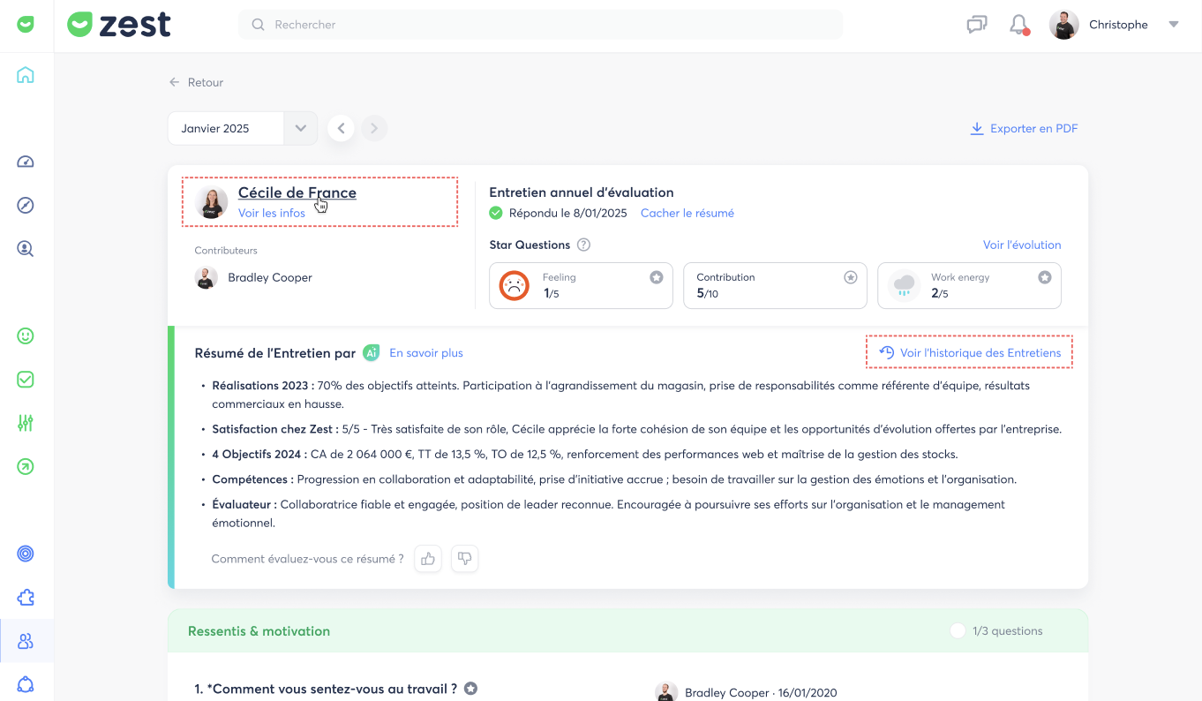Click Exporter en PDF link
The image size is (1202, 701).
[1025, 129]
